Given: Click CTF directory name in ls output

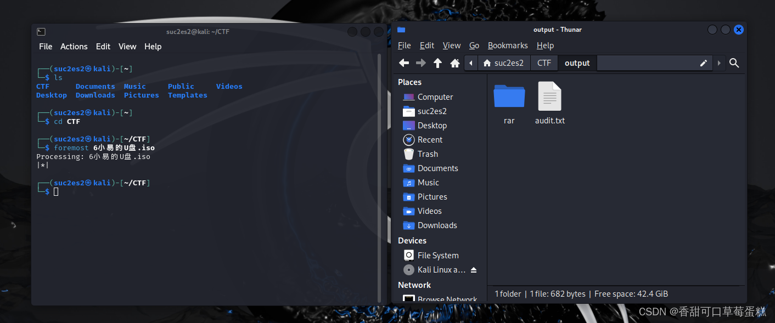Looking at the screenshot, I should pyautogui.click(x=43, y=86).
